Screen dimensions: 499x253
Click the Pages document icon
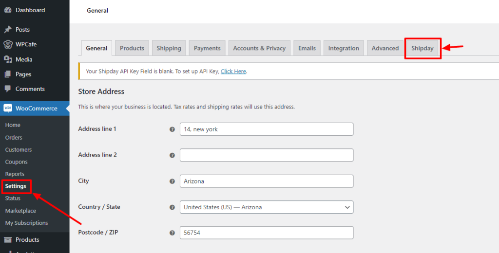(8, 74)
